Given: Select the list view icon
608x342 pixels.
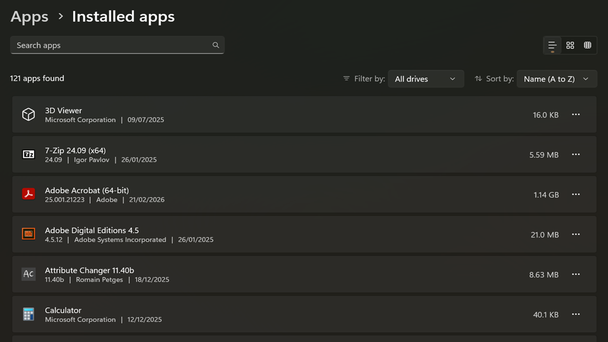Looking at the screenshot, I should [552, 45].
